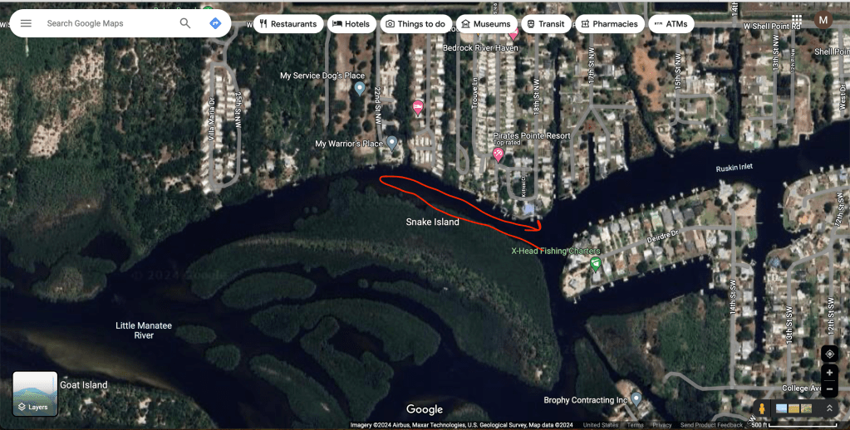This screenshot has height=430, width=850.
Task: Open the account avatar M
Action: (823, 21)
